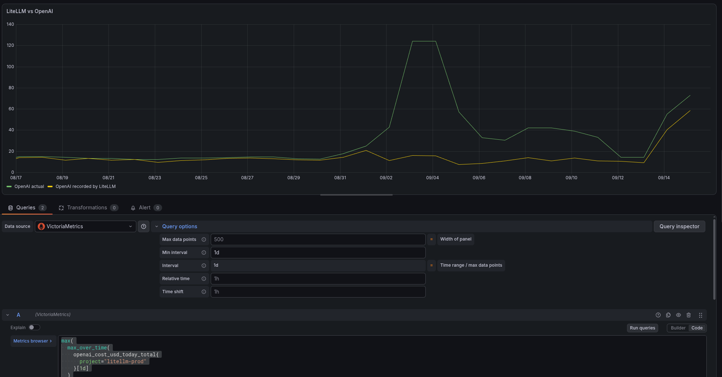722x377 pixels.
Task: Click the Queries tab database icon
Action: pos(11,208)
